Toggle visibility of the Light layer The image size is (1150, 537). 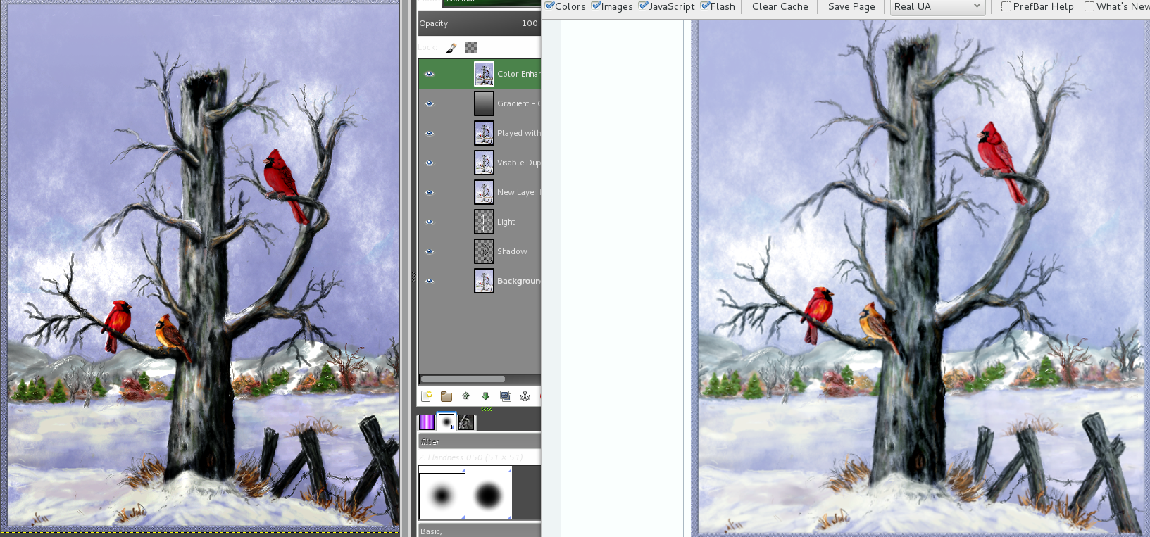click(430, 222)
